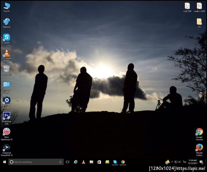Open the network status tray icon
Viewport: 207px width, 172px height.
[176, 162]
